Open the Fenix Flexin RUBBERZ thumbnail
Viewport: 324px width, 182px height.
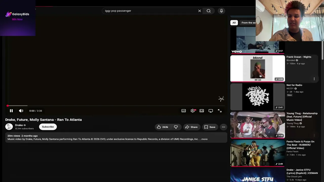click(x=257, y=153)
